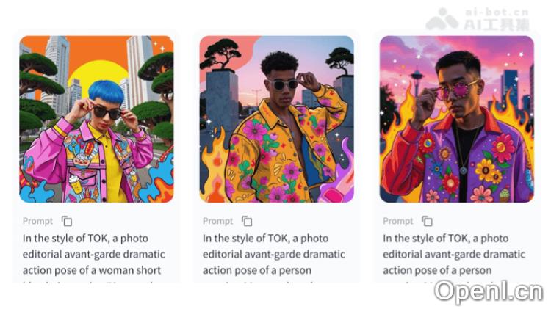Screen dimensions: 551x309
Task: Copy the prompt of the yellow floral jacket card
Action: tap(247, 221)
